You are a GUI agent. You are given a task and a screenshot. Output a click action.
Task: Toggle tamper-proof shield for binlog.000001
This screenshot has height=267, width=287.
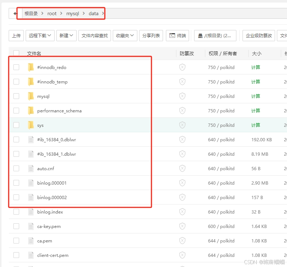pyautogui.click(x=182, y=183)
